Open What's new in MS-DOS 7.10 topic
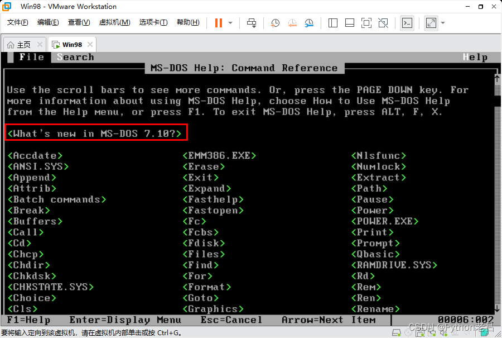 pyautogui.click(x=94, y=134)
